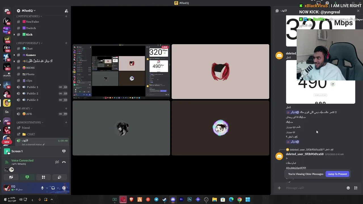Screen dimensions: 363x204
Task: Click the plus attachment icon in message box
Action: click(279, 188)
